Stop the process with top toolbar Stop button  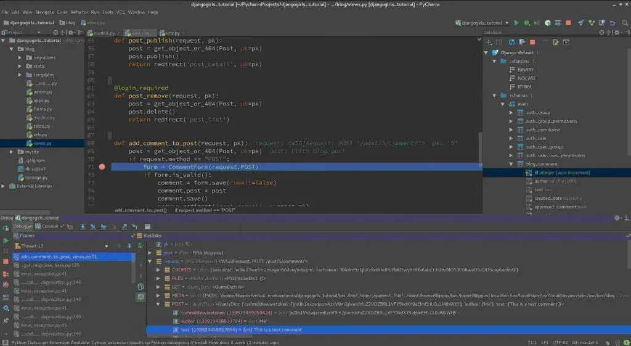click(x=568, y=23)
